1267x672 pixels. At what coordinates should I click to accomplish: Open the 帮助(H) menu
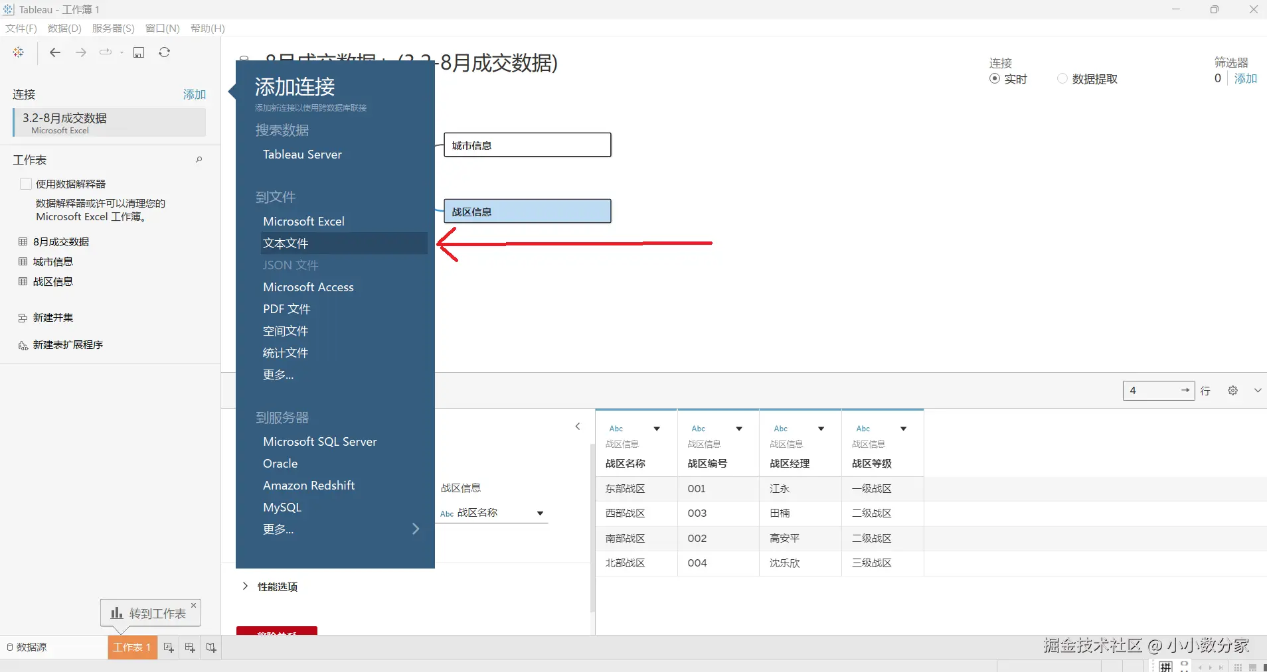click(x=208, y=29)
